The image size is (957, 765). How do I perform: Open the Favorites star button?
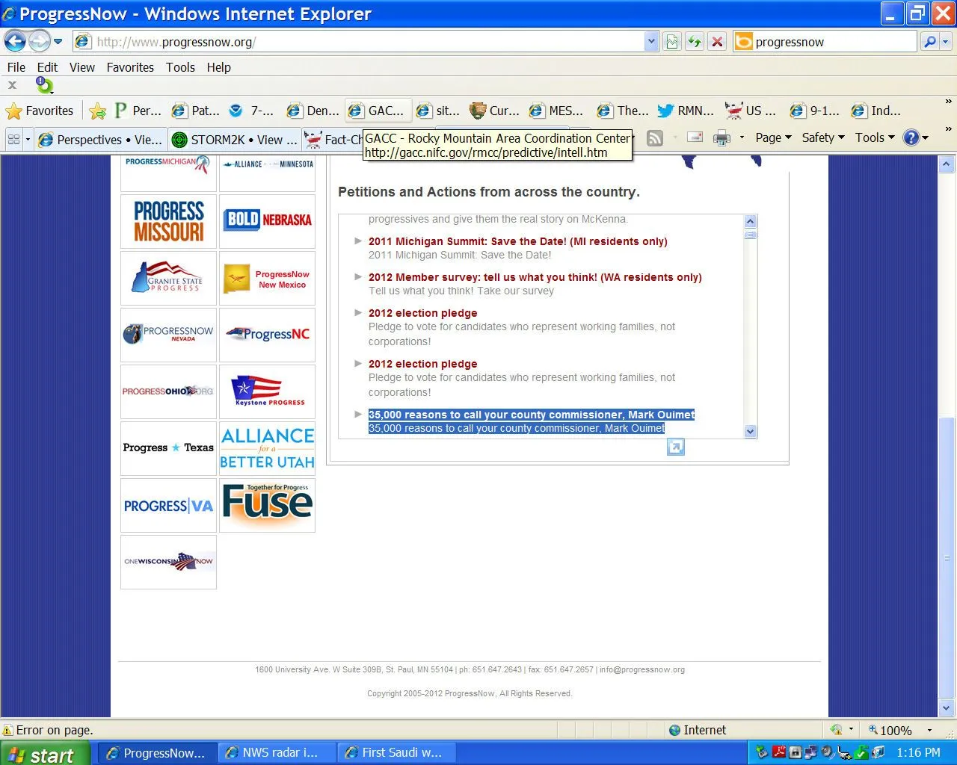tap(40, 111)
